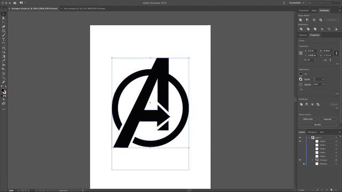This screenshot has height=192, width=342.
Task: Select the Zoom magnifier tool
Action: (x=4, y=78)
